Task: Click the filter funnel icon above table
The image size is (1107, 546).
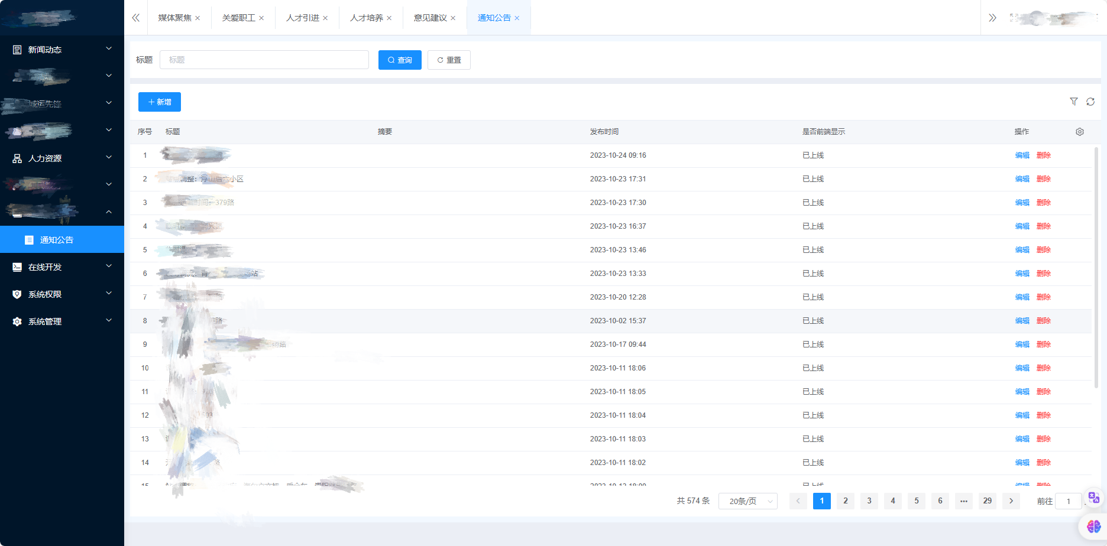Action: pos(1074,102)
